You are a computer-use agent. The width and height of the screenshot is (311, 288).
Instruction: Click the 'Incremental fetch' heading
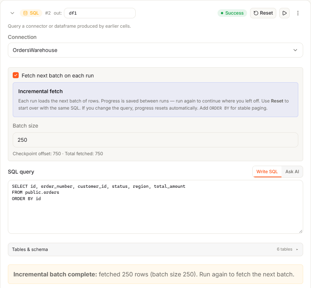coord(40,91)
